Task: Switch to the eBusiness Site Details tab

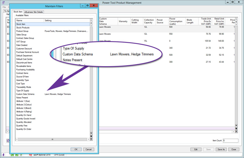Action: pos(34,12)
